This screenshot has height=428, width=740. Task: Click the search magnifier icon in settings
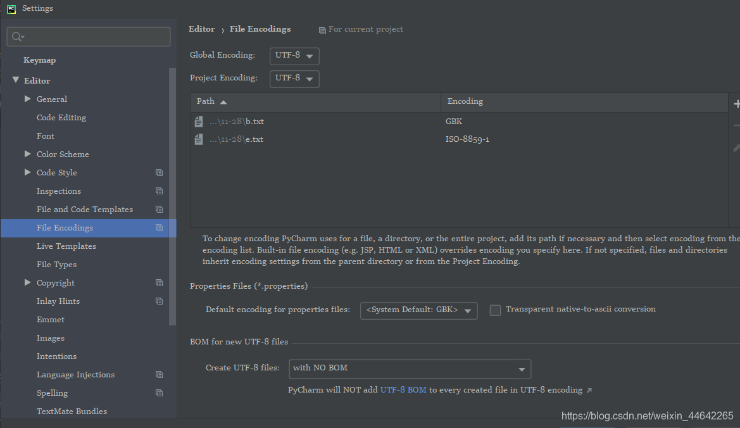pyautogui.click(x=18, y=37)
